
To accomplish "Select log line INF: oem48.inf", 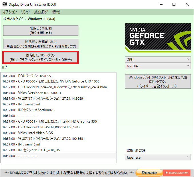I will [58, 144].
